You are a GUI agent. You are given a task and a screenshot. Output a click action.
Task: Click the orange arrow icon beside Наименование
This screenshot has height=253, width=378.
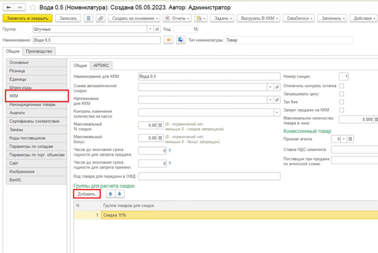[x=168, y=40]
